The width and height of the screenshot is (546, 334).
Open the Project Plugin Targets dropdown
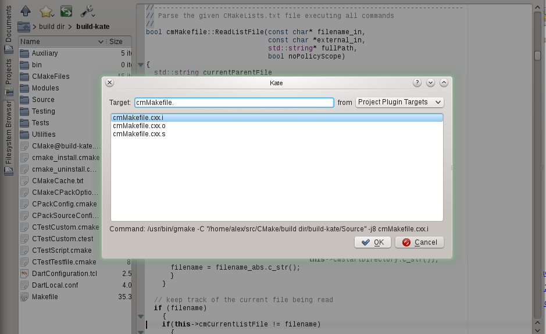pyautogui.click(x=399, y=102)
